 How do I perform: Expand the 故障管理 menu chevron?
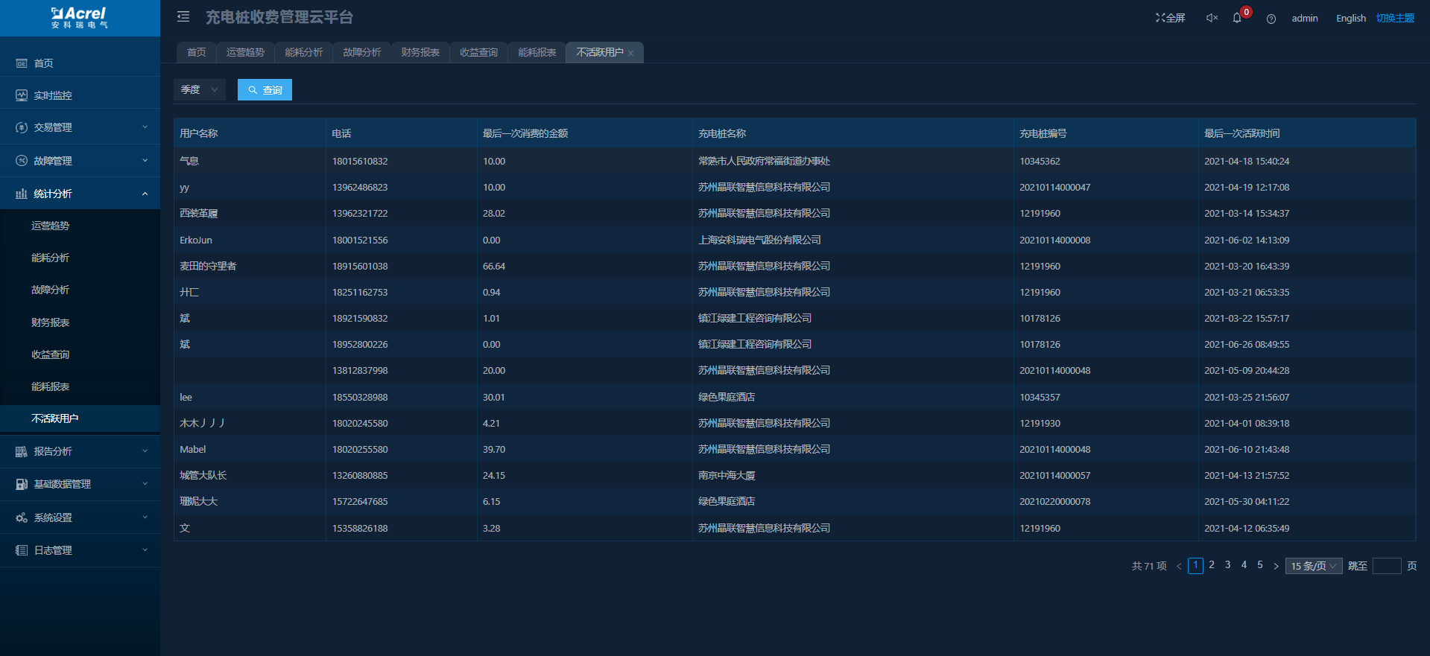click(x=145, y=161)
